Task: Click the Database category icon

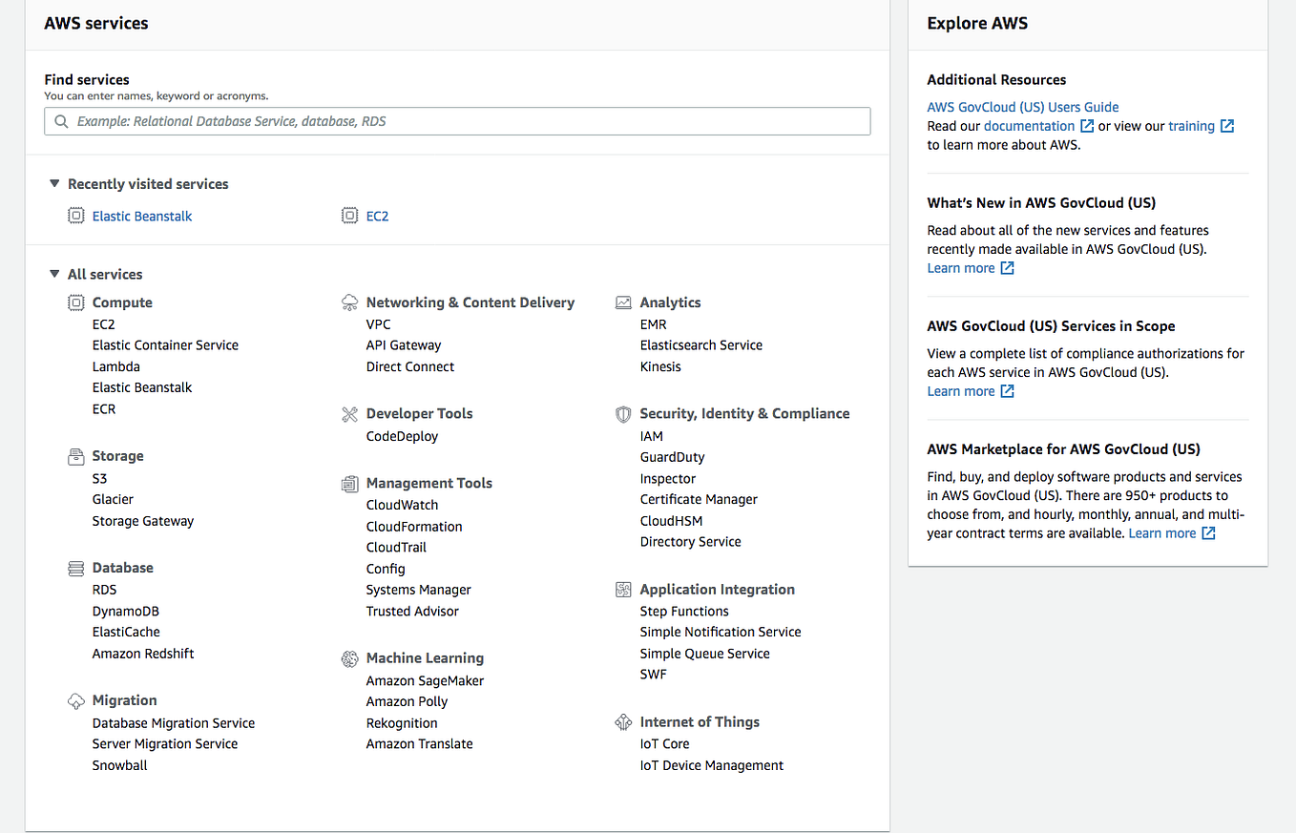Action: [75, 568]
